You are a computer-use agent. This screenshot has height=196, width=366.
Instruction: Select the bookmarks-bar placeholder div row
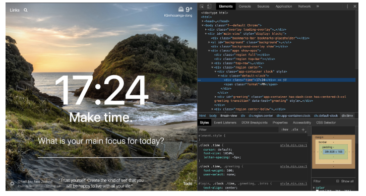tap(260, 38)
